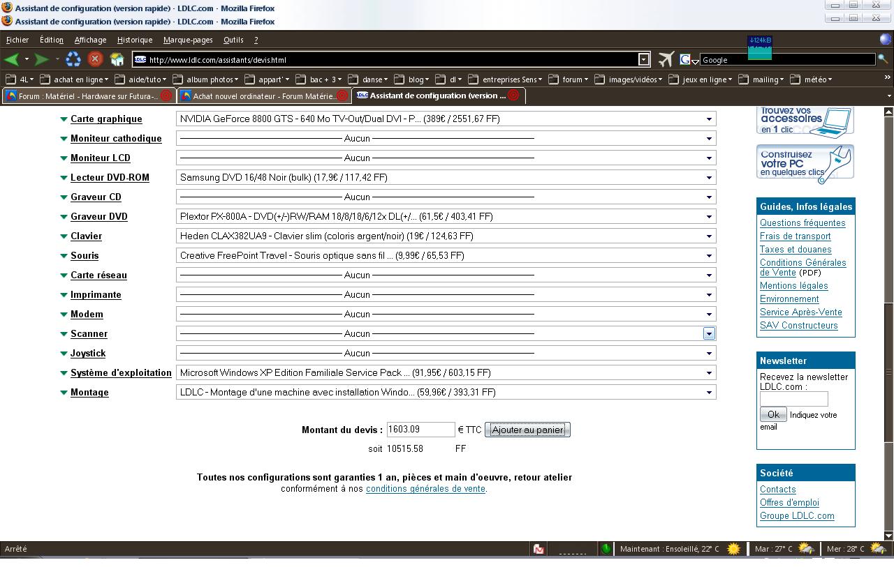Viewport: 894px width, 567px height.
Task: Go forward with the green forward arrow
Action: [42, 59]
